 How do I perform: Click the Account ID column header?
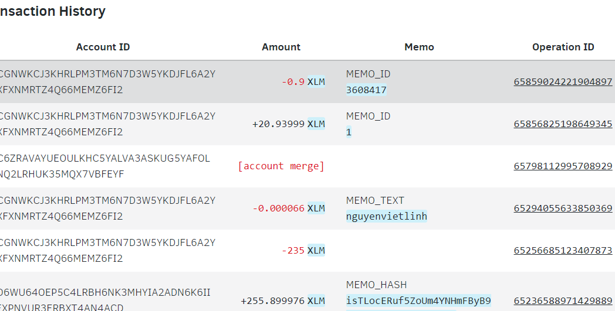click(103, 47)
